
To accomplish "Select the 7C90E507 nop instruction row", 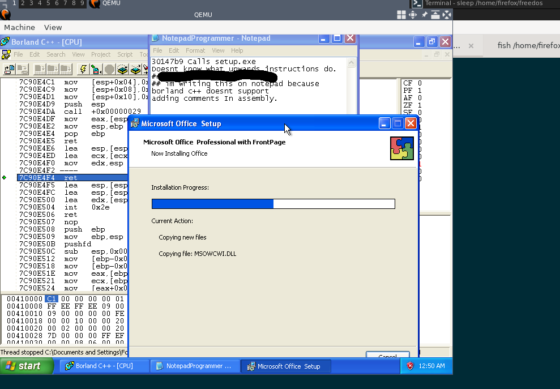I will 72,222.
